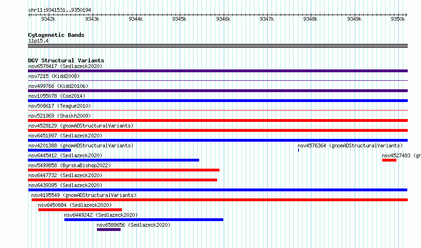Select the nsv6439395 (Sedlazeck2020) label
421x248 pixels.
pos(65,185)
